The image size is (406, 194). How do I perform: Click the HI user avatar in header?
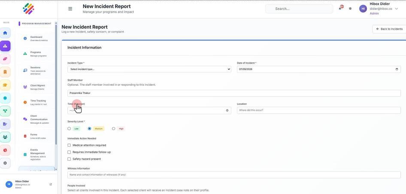(363, 9)
